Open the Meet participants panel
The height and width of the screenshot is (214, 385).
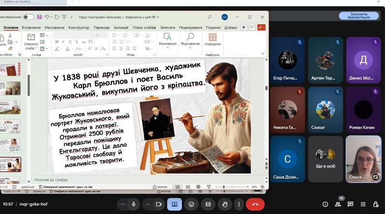pos(338,204)
